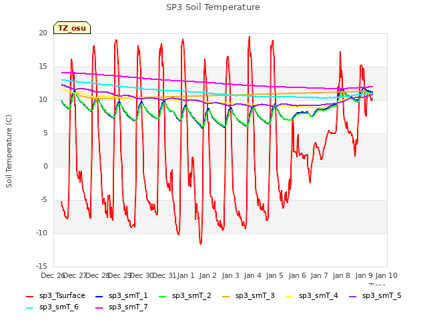
Task: Click magenta sp3_smT_7 color marker
Action: [99, 308]
